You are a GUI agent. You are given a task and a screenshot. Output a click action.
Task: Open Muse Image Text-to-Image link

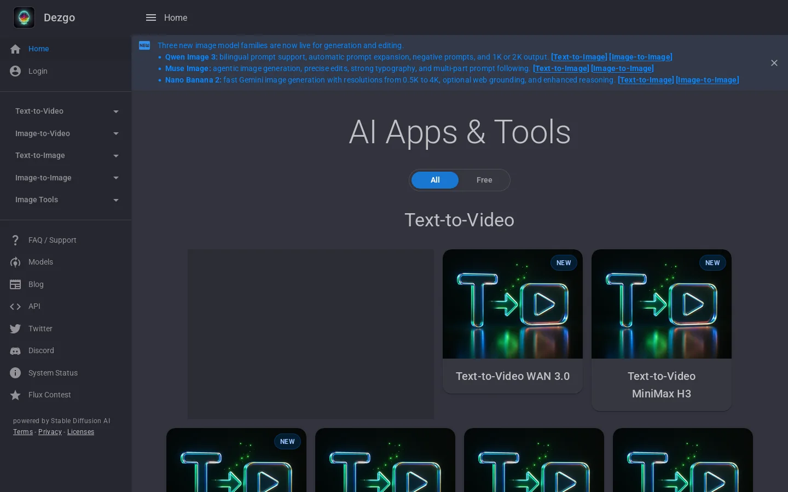pos(561,68)
